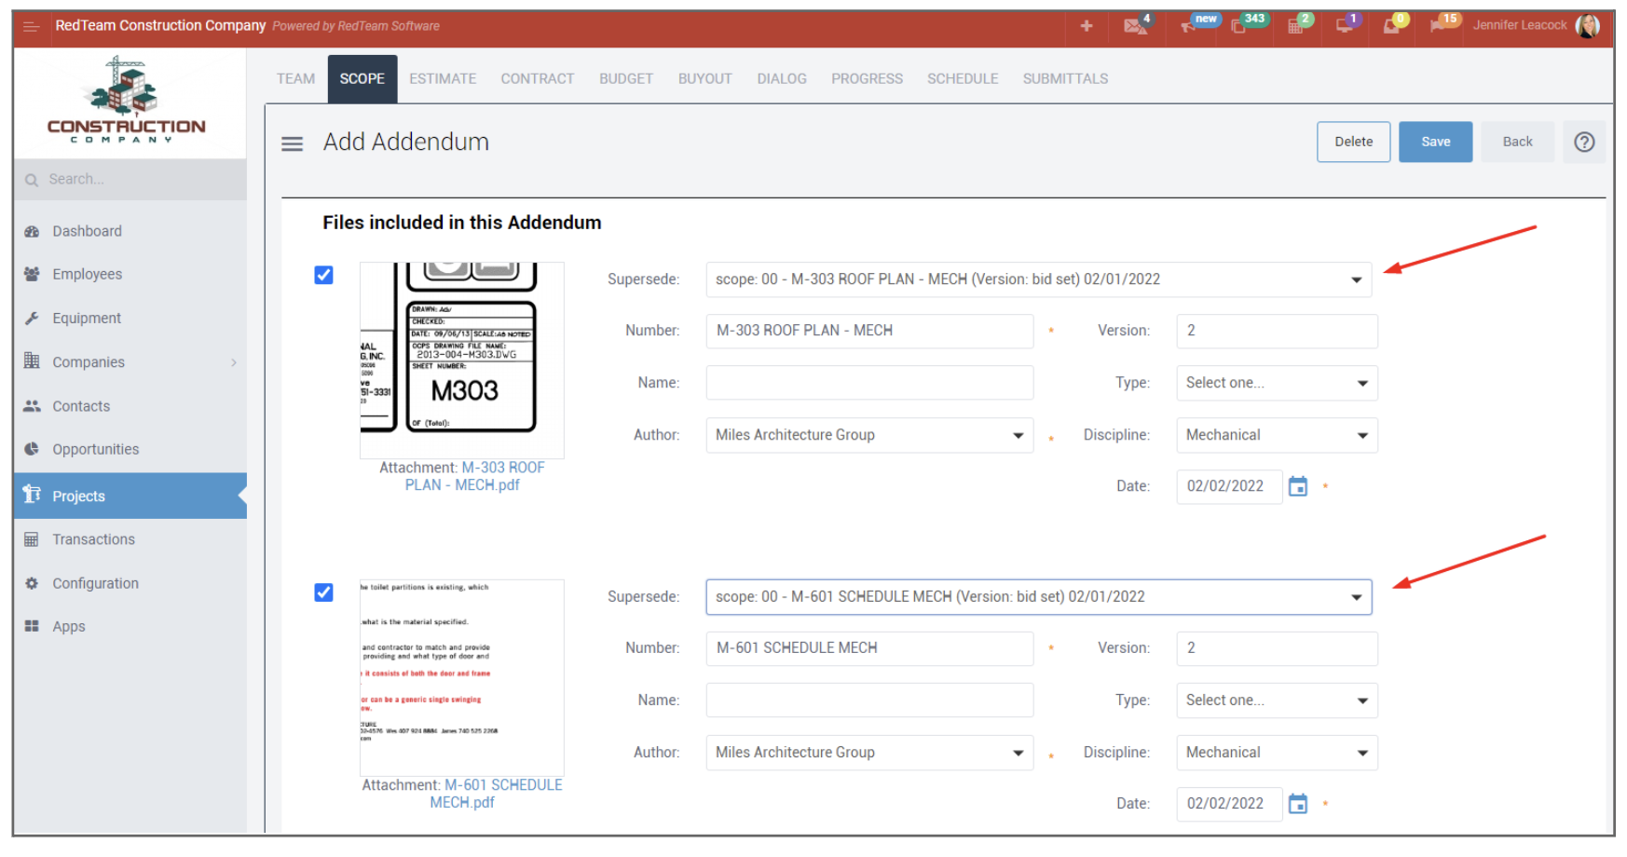Click the help question mark icon
Image resolution: width=1627 pixels, height=857 pixels.
(1584, 143)
